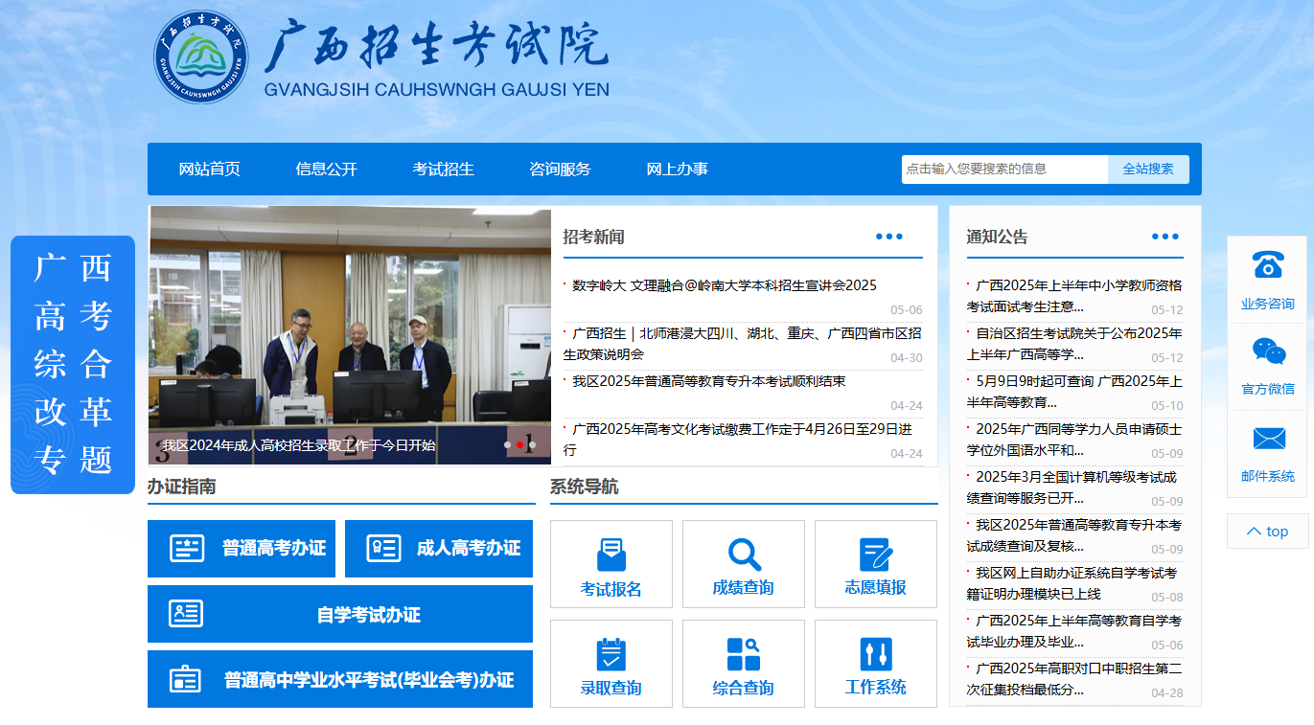This screenshot has height=725, width=1314.
Task: Open news 广西招生｜北师港浸大四川、湖北 policy briefing
Action: click(x=742, y=344)
